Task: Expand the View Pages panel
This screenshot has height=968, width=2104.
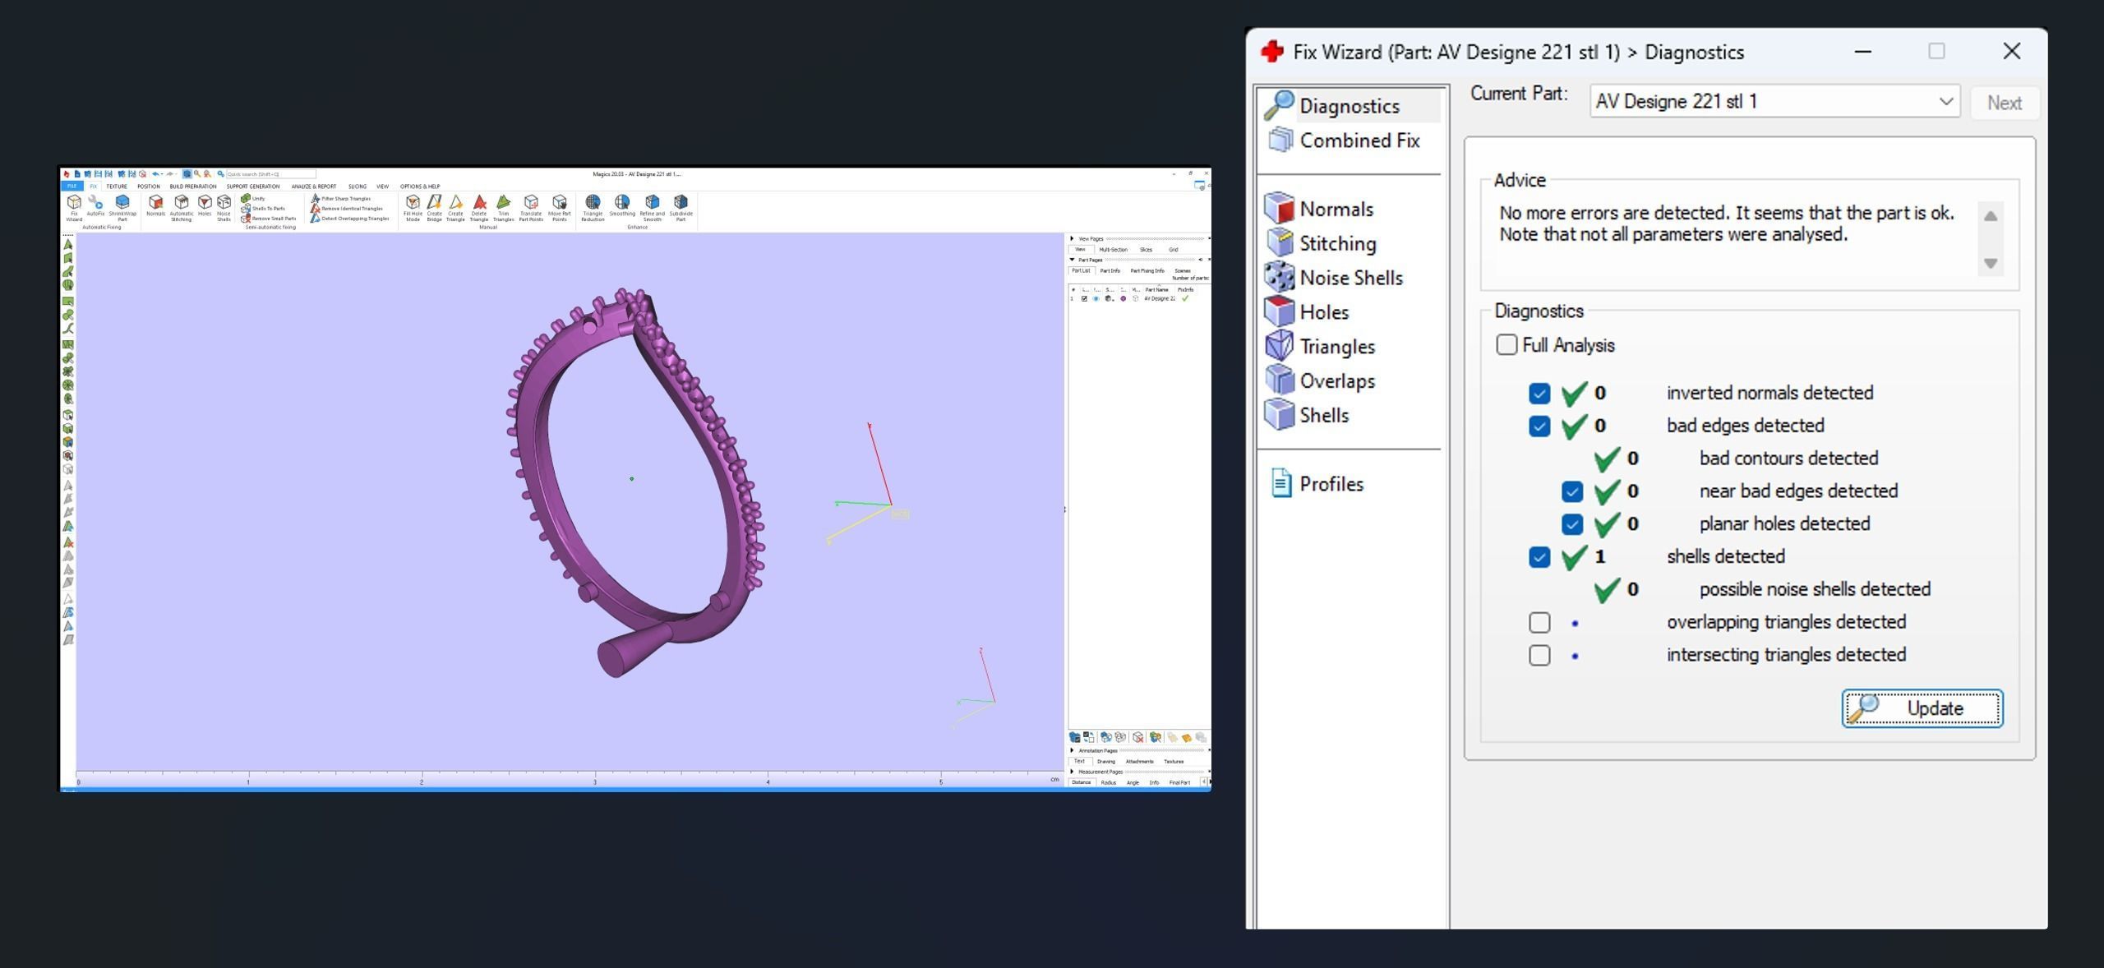Action: (x=1072, y=238)
